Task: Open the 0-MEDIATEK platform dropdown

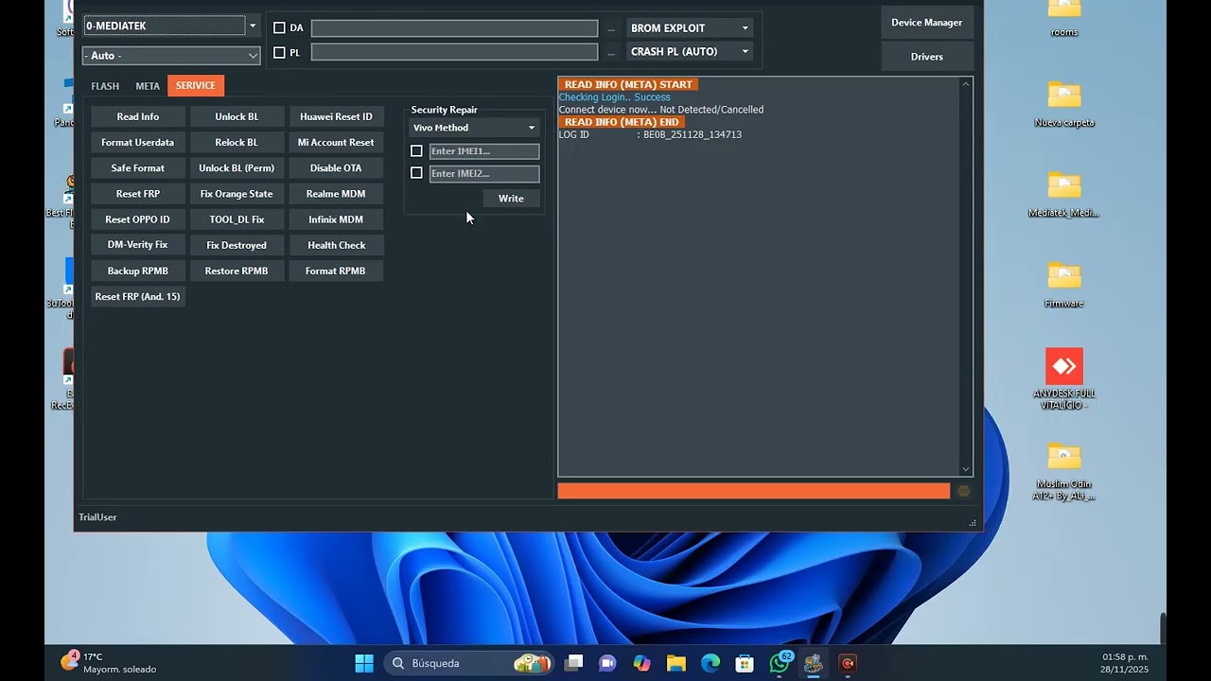Action: click(x=171, y=26)
